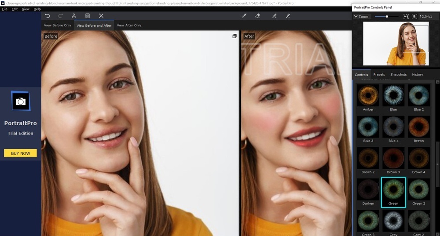Select the eraser tool
Image resolution: width=440 pixels, height=236 pixels.
pyautogui.click(x=257, y=16)
